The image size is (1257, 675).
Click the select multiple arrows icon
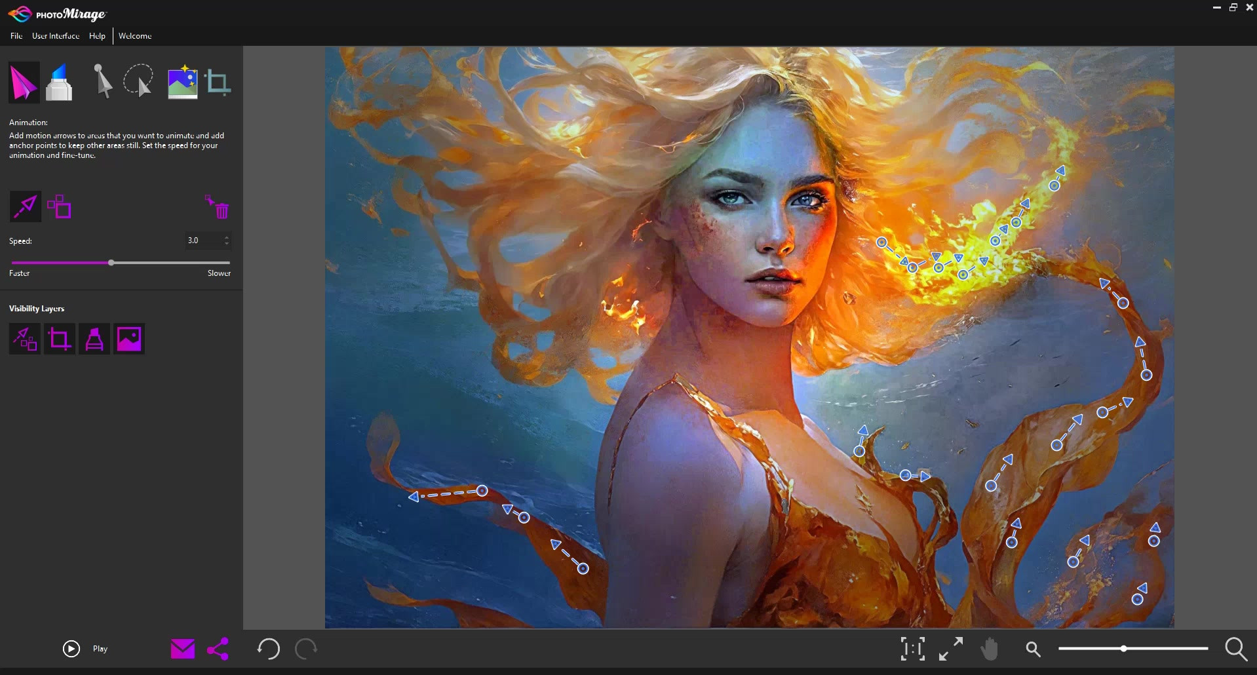click(x=59, y=206)
